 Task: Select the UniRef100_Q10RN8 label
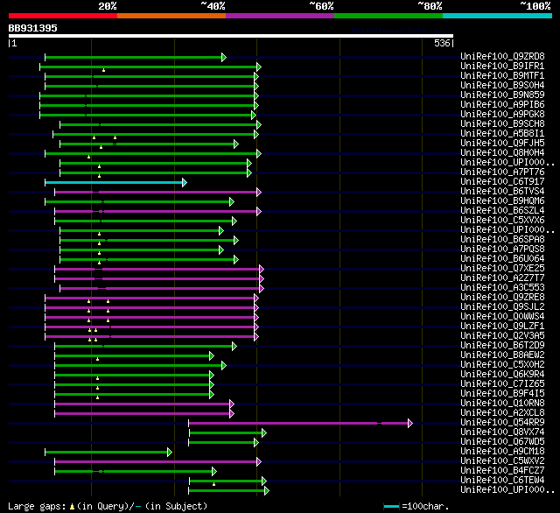[502, 404]
